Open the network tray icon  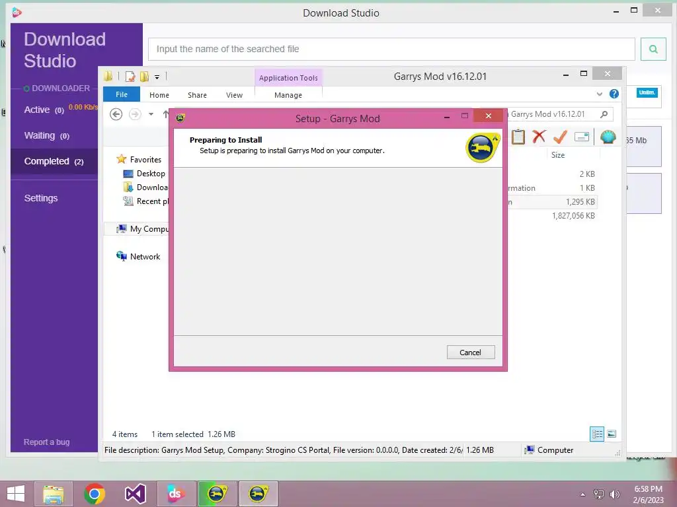click(x=598, y=494)
